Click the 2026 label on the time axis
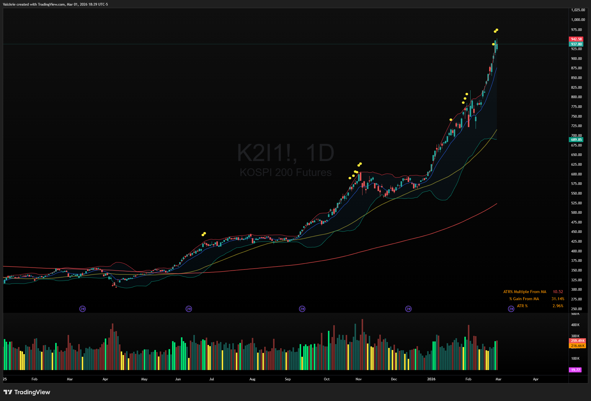Screen dimensions: 591x401 point(431,379)
